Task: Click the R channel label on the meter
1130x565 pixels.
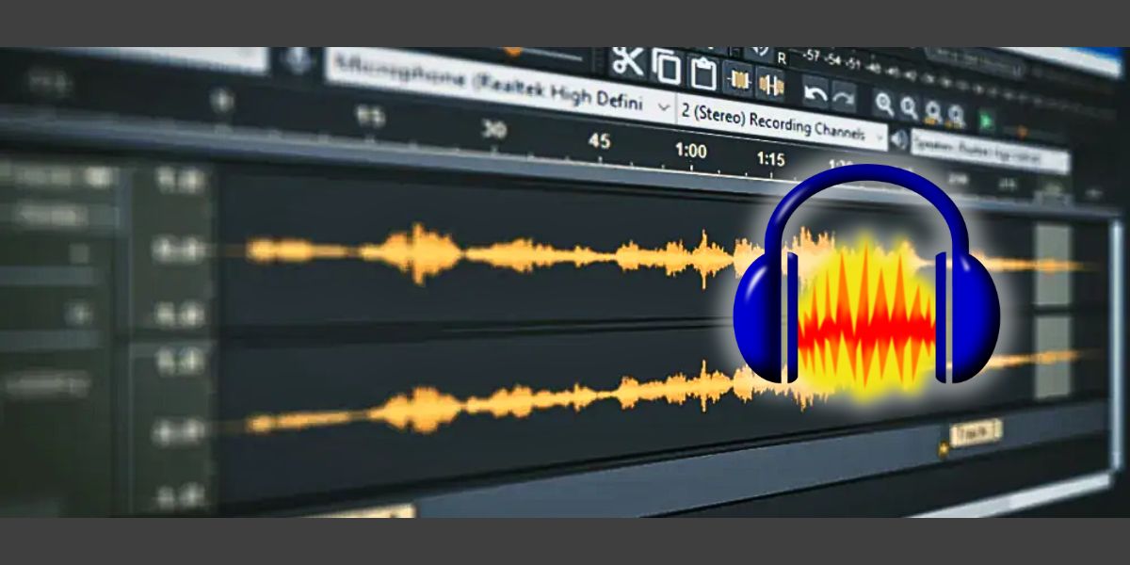Action: (782, 58)
